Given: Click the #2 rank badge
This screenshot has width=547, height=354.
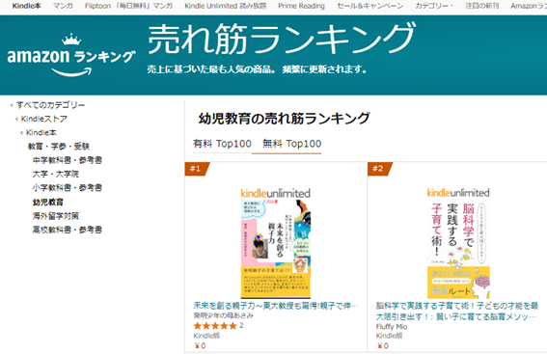Looking at the screenshot, I should point(379,169).
